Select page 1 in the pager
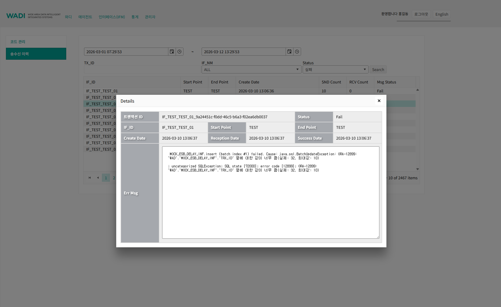Screen dimensions: 501x307 point(106,178)
